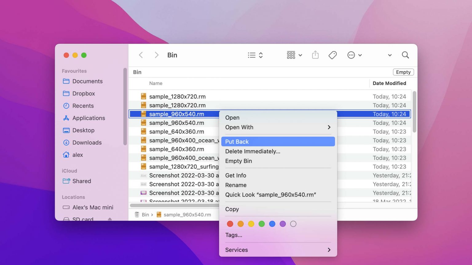Open the Applications folder in sidebar

point(88,118)
